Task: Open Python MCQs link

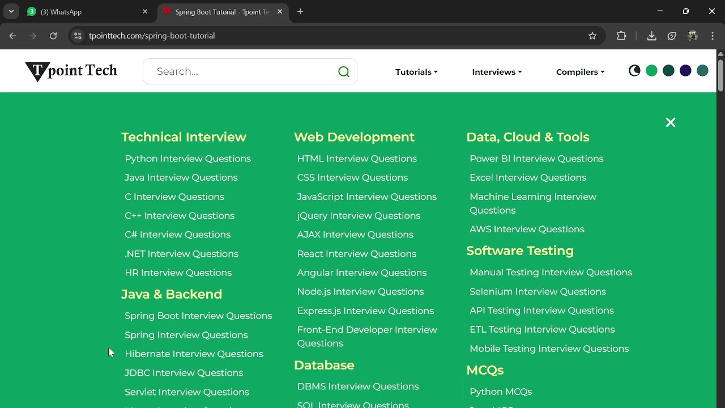Action: pos(501,392)
